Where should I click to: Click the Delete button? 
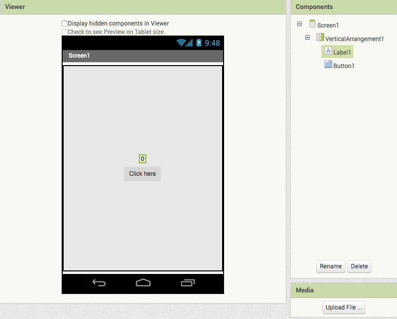pos(359,266)
